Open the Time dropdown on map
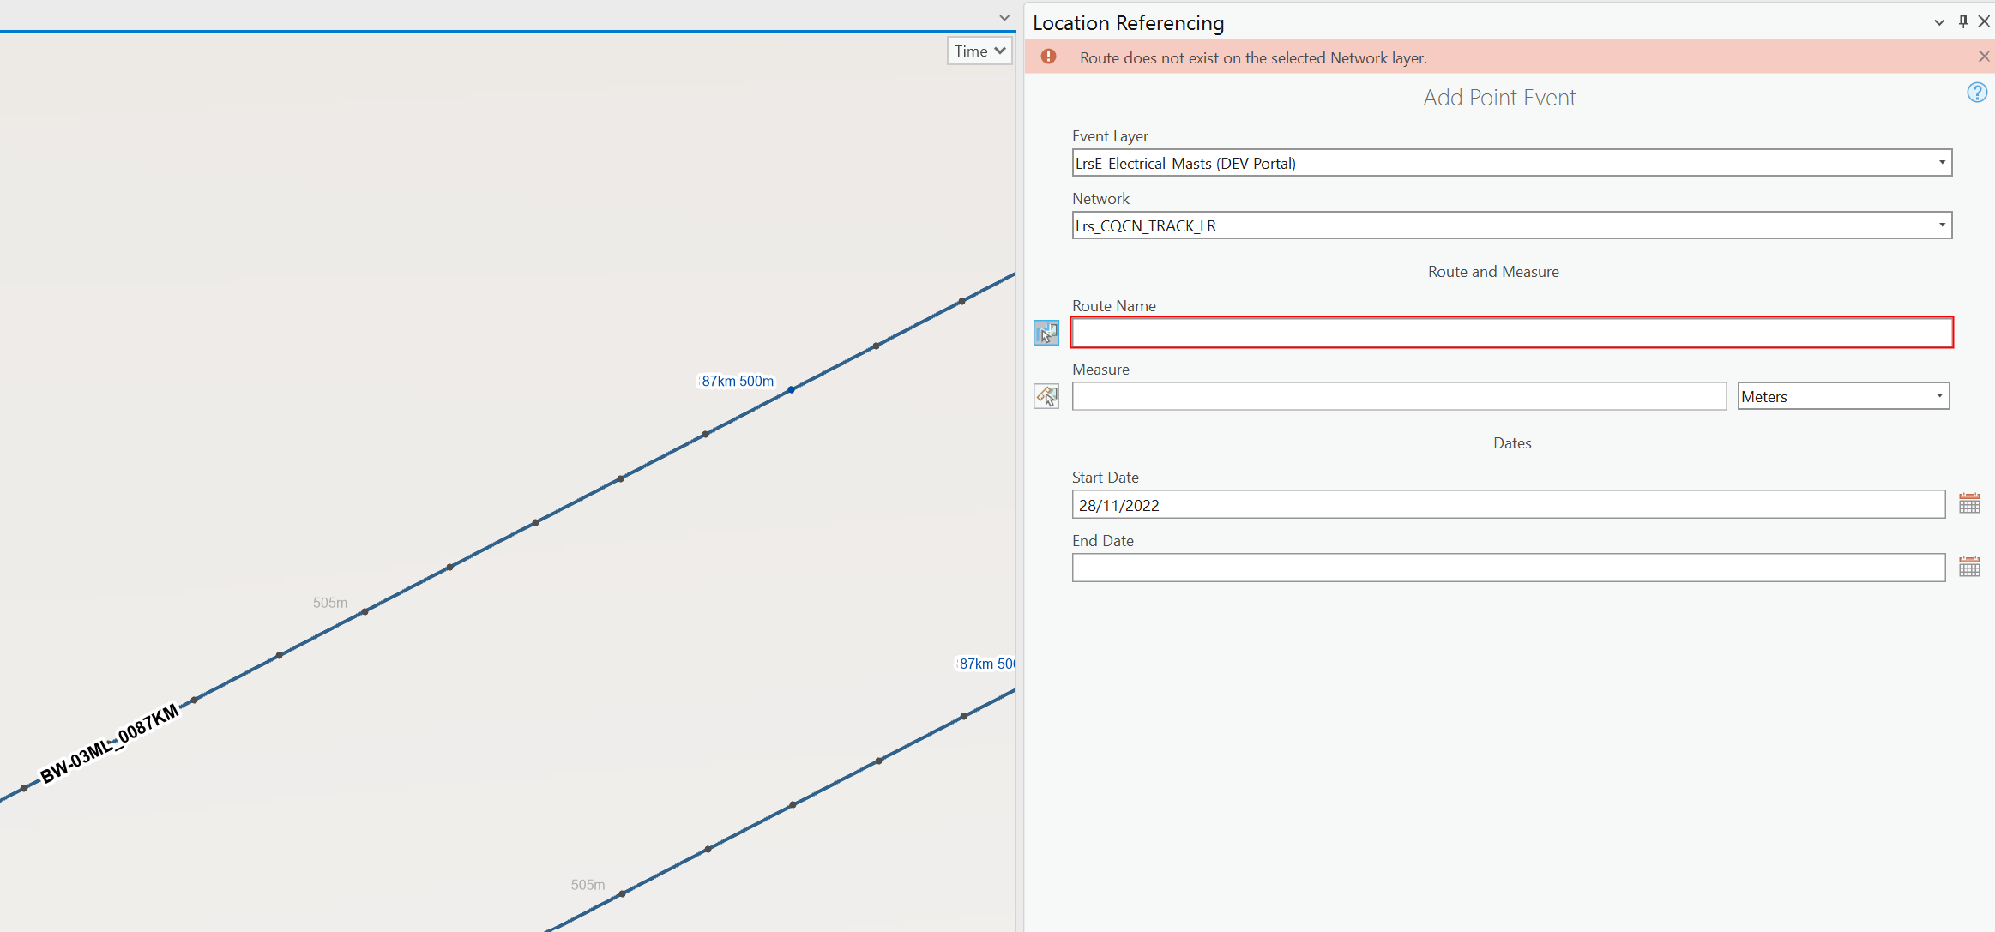 [x=979, y=51]
